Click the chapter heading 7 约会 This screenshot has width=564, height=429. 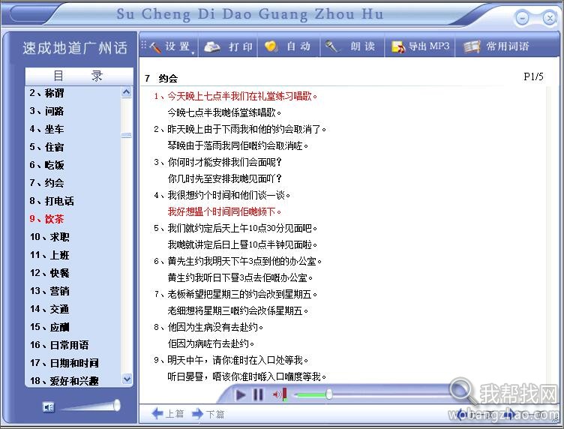pyautogui.click(x=161, y=79)
